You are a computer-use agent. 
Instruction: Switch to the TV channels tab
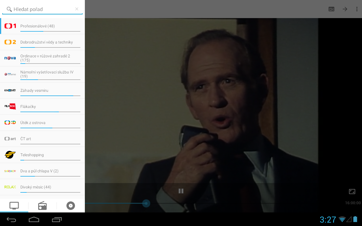pos(14,206)
